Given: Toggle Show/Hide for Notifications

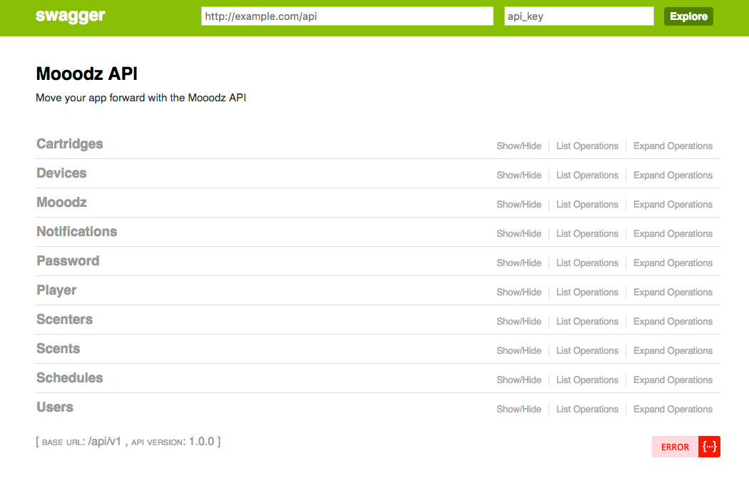Looking at the screenshot, I should click(x=519, y=234).
